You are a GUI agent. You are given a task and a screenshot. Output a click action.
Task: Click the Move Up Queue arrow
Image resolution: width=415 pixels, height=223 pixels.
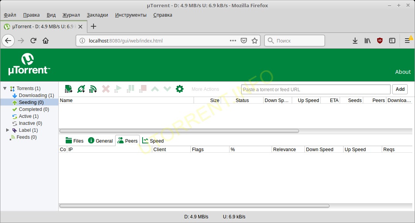(x=155, y=89)
